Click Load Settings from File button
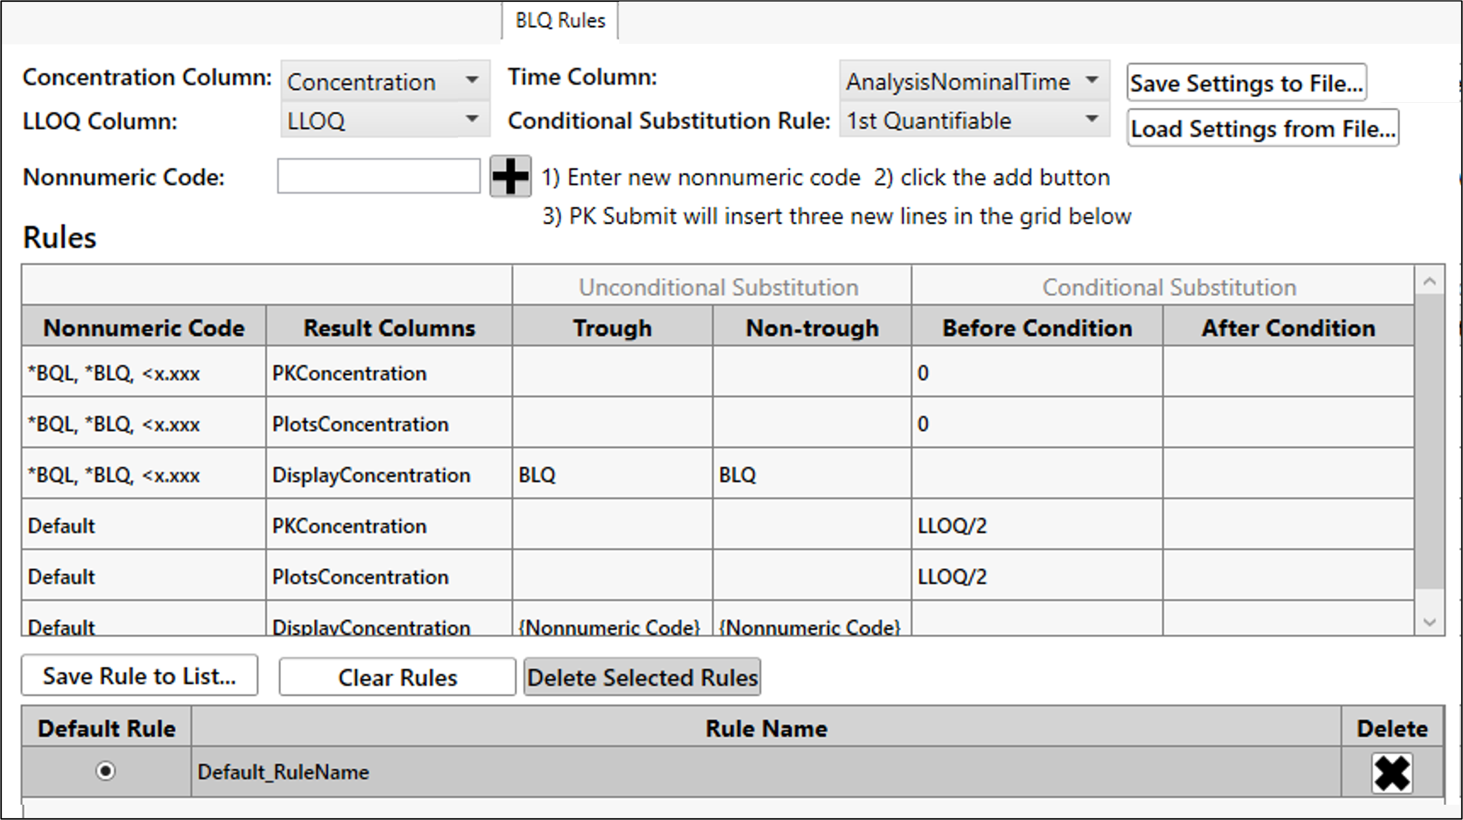 (x=1262, y=128)
